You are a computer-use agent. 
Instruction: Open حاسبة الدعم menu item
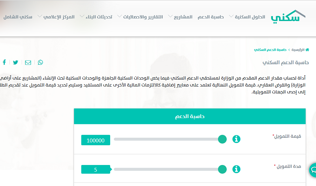tap(211, 17)
